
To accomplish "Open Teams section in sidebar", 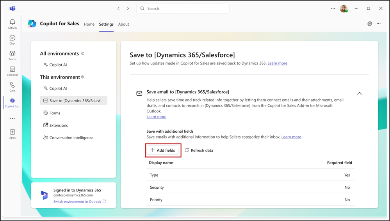I will pos(12,56).
